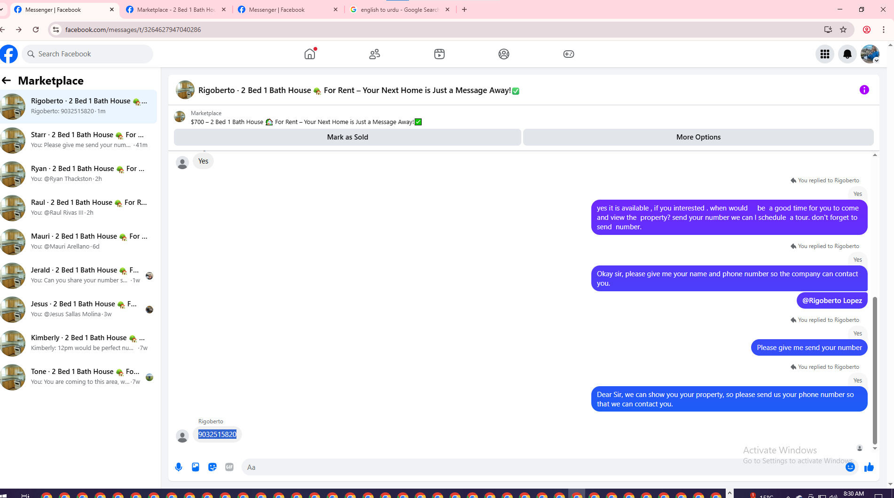Open the Kimberly conversation
The image size is (894, 498).
click(78, 343)
